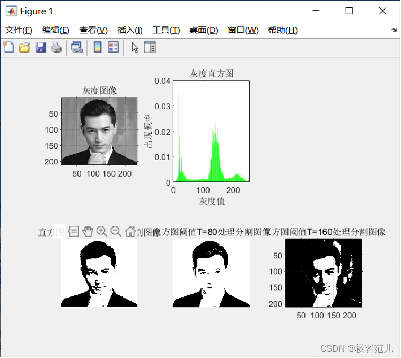Click the MATLAB logo title bar icon
This screenshot has height=358, width=401.
pyautogui.click(x=11, y=11)
